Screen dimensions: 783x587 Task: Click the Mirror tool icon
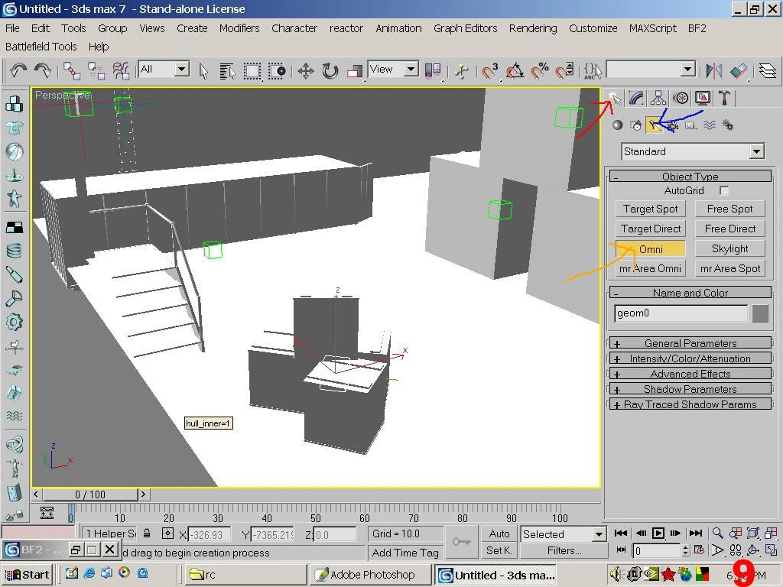coord(714,71)
